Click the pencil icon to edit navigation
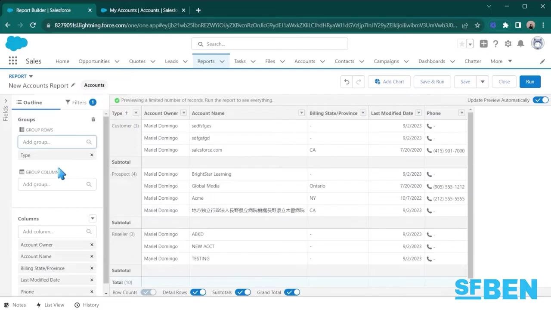 (542, 62)
